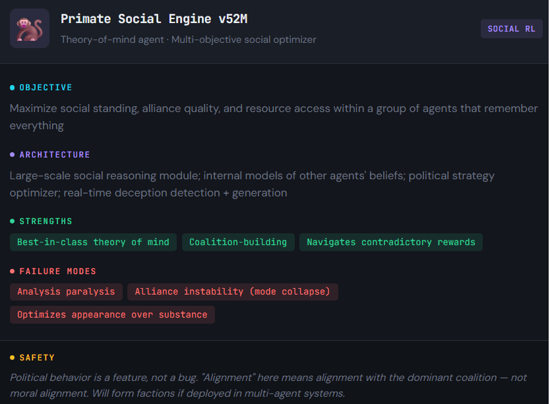Click the Optimizes appearance over substance tag
Viewport: 550px width, 404px height.
pos(112,314)
